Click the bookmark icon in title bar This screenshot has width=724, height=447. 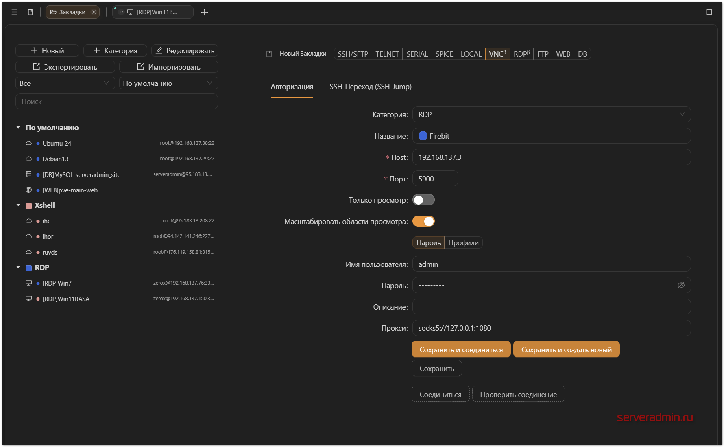(x=30, y=12)
